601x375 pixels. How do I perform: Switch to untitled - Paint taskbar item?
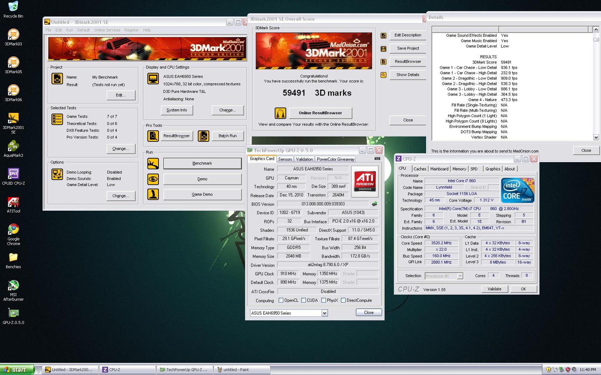pyautogui.click(x=242, y=370)
